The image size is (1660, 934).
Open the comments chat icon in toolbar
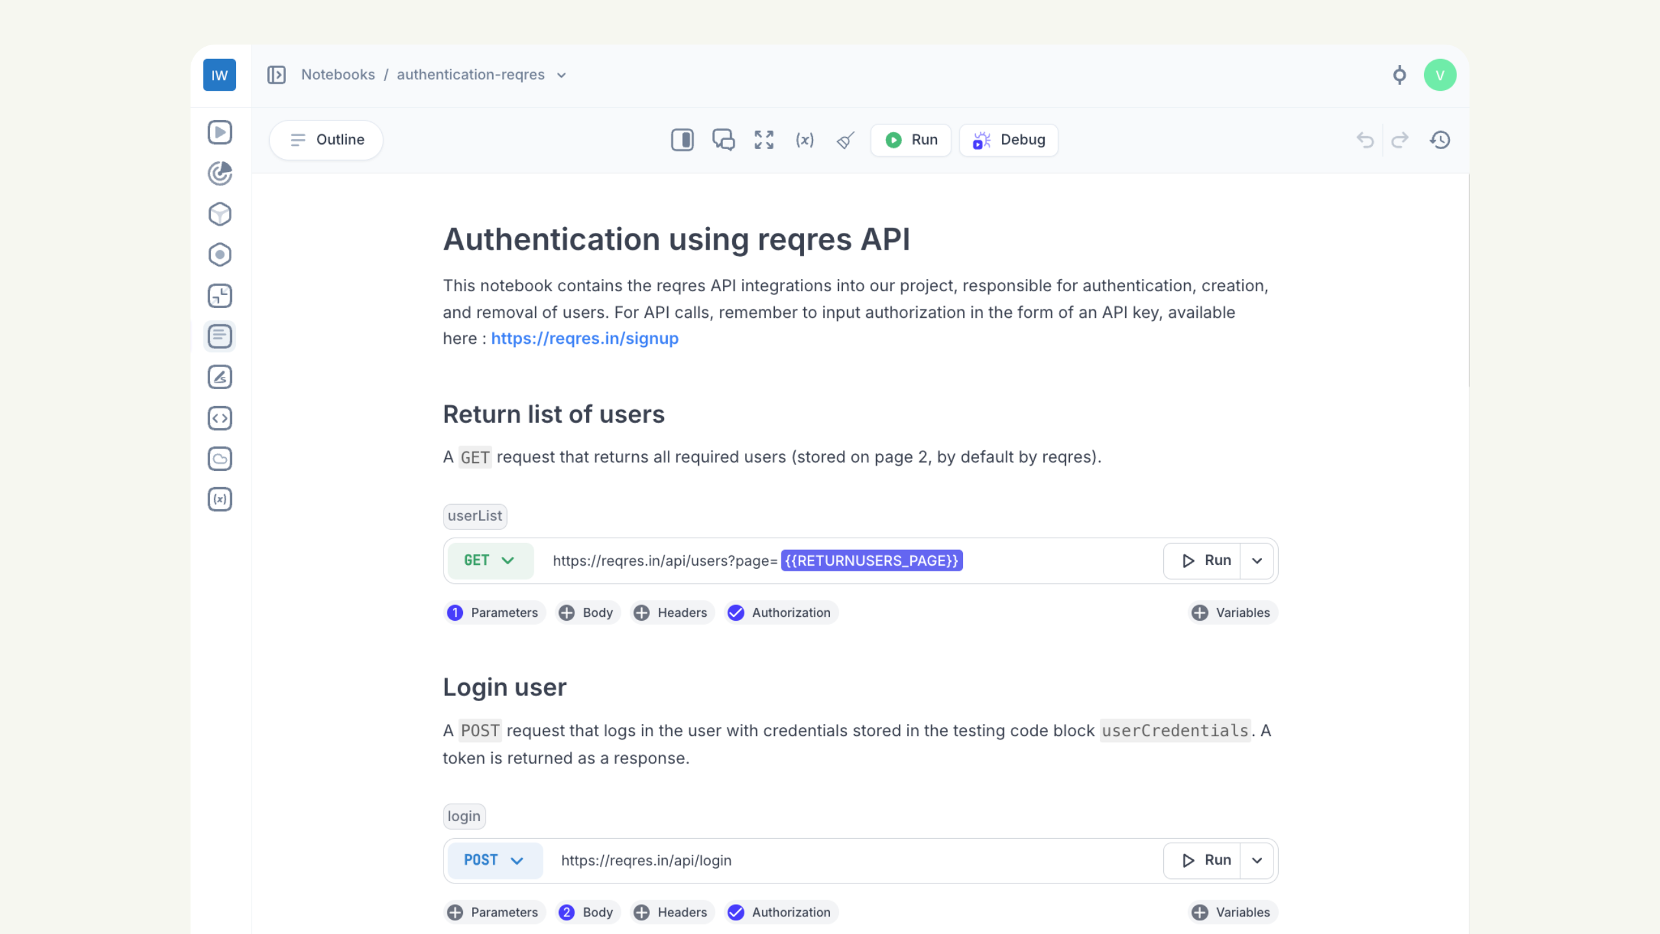(723, 139)
